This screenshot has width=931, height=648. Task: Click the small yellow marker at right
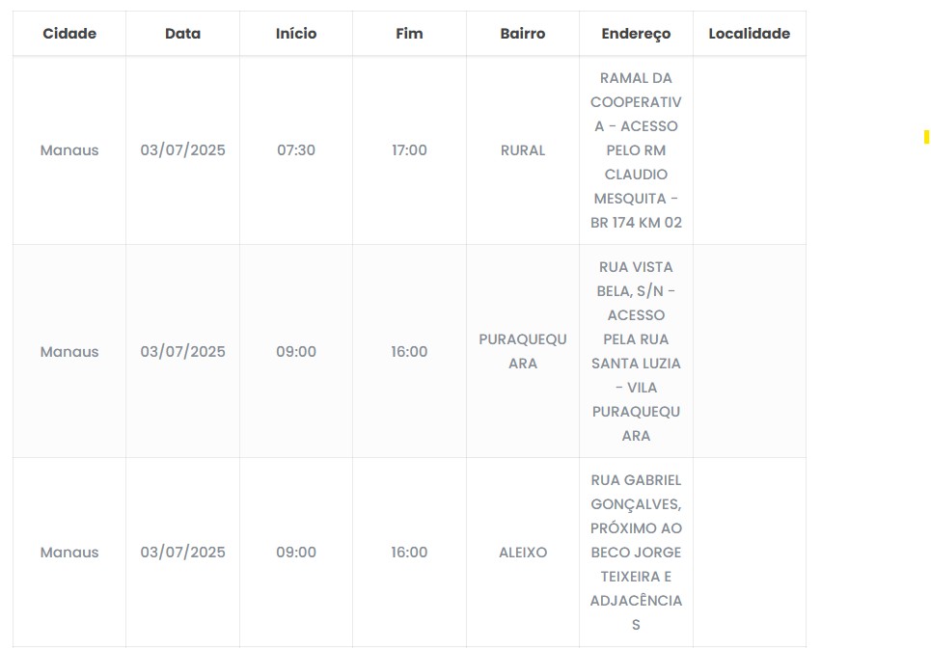tap(926, 137)
